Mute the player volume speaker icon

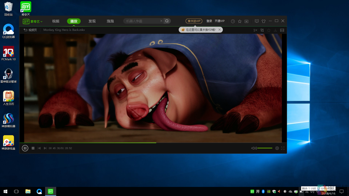point(253,148)
